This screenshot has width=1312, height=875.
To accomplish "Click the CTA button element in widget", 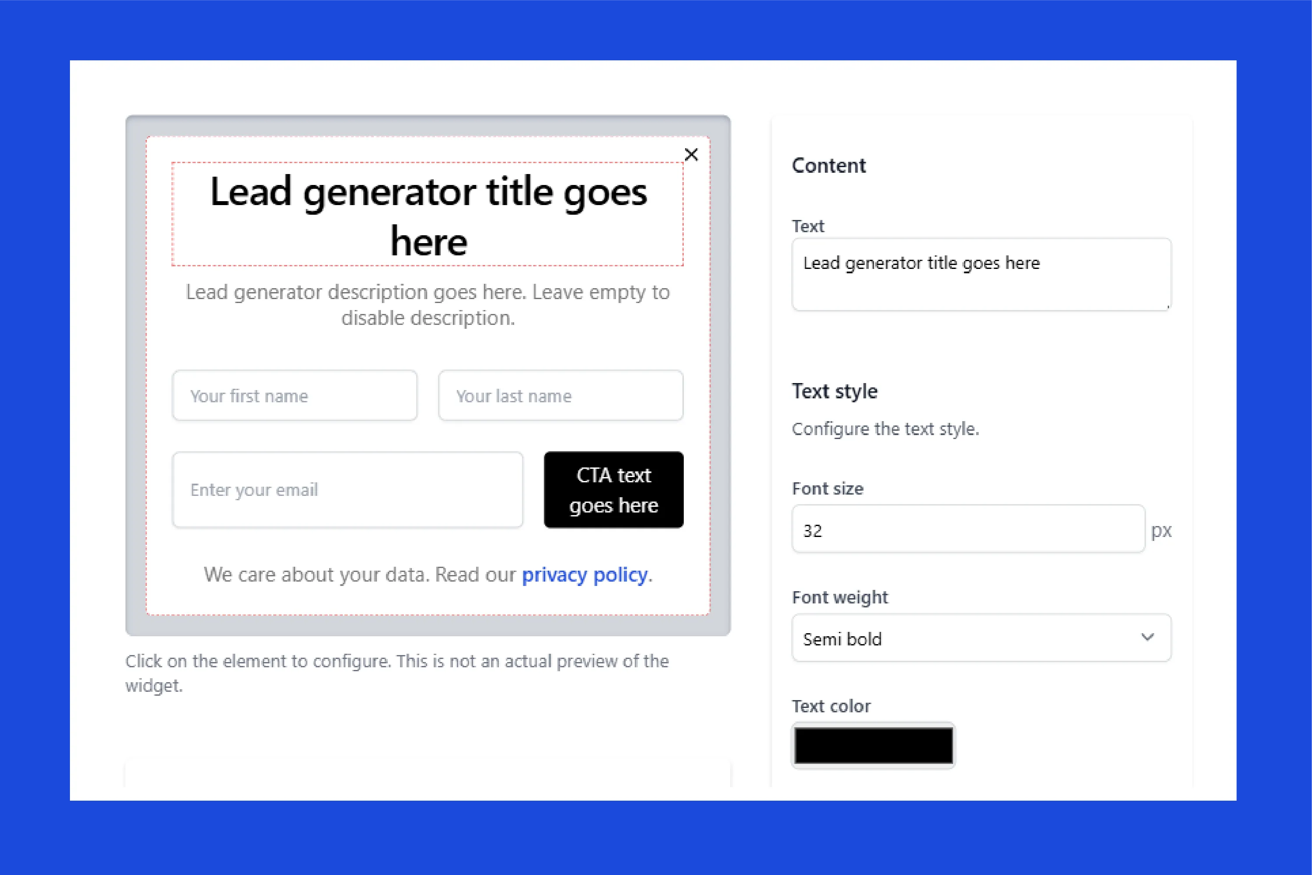I will click(x=613, y=489).
